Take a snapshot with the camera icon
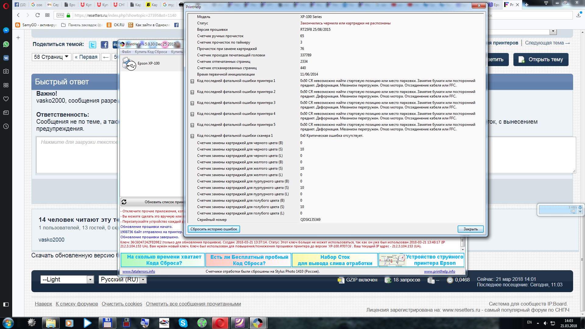This screenshot has width=585, height=329. click(x=6, y=71)
